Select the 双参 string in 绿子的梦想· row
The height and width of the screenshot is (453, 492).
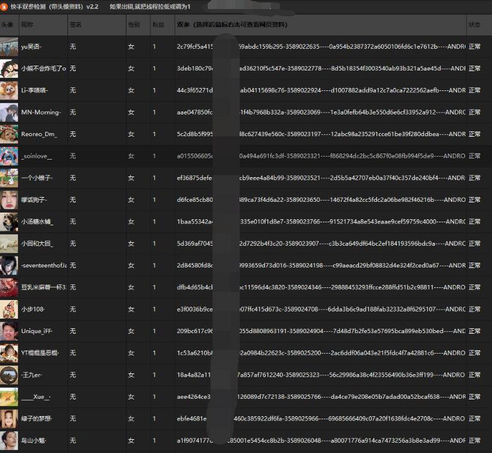[319, 419]
